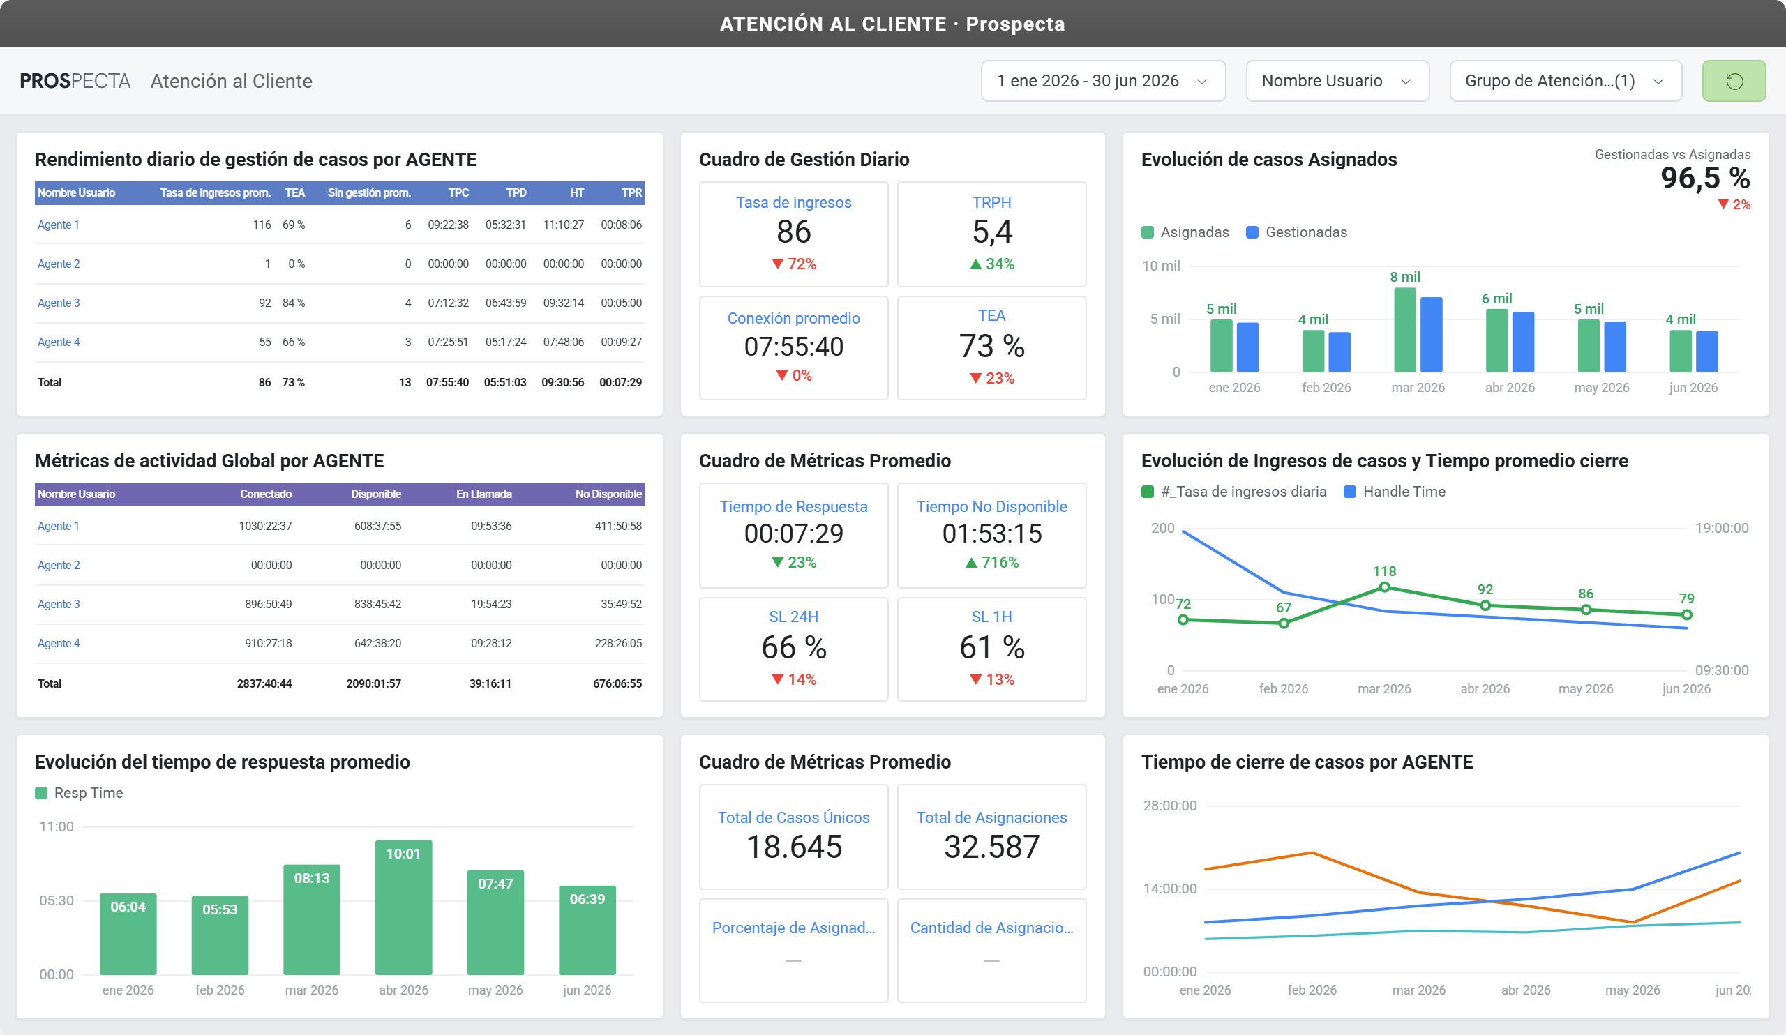The image size is (1786, 1035).
Task: Click the 8 mil Asignadas bar for mar 2026
Action: (1404, 330)
